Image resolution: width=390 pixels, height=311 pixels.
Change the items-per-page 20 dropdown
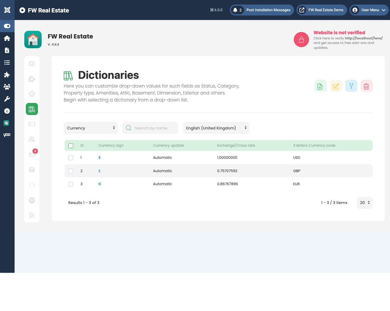click(x=365, y=202)
